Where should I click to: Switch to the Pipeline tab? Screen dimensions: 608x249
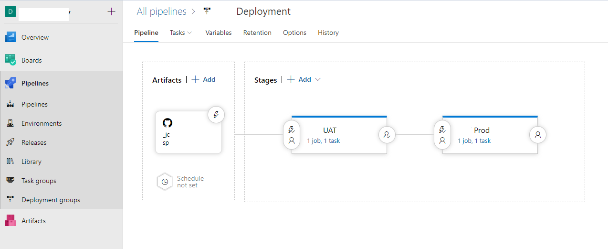146,32
